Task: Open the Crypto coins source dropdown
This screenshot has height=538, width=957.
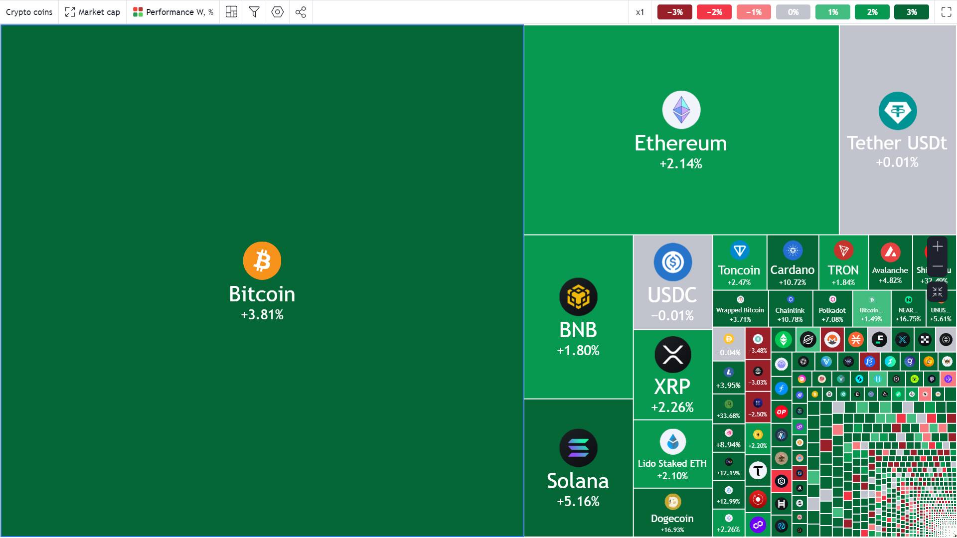Action: 29,12
